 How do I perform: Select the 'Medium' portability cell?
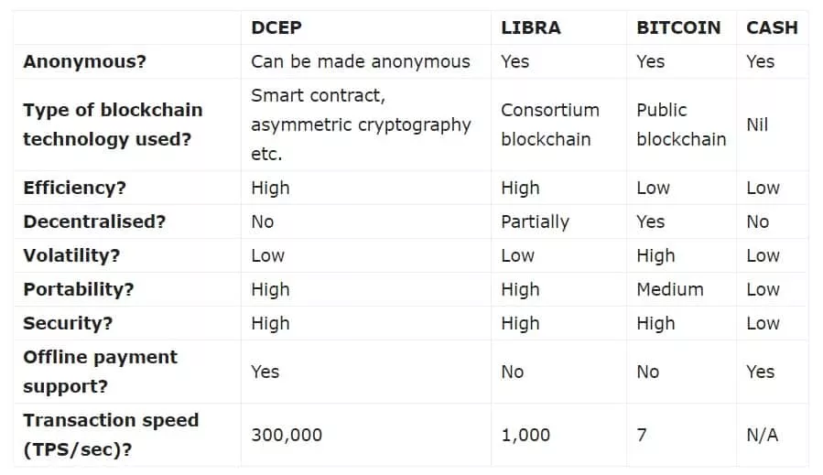(x=670, y=289)
